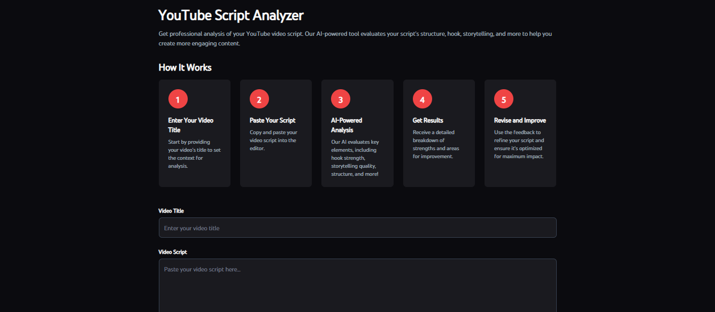715x312 pixels.
Task: Click the step 2 red circle badge
Action: click(259, 99)
